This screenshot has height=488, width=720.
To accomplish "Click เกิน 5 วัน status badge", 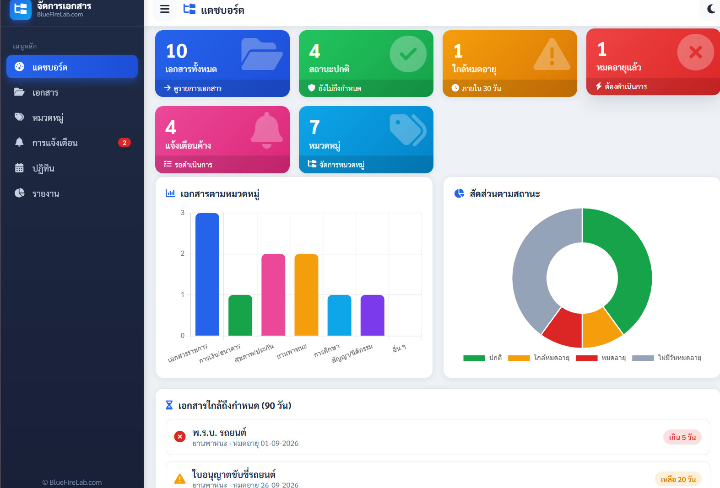I will (x=682, y=437).
